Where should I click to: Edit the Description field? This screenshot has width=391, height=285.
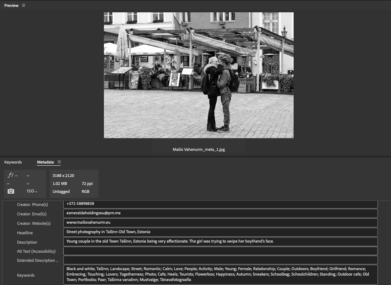coord(221,241)
